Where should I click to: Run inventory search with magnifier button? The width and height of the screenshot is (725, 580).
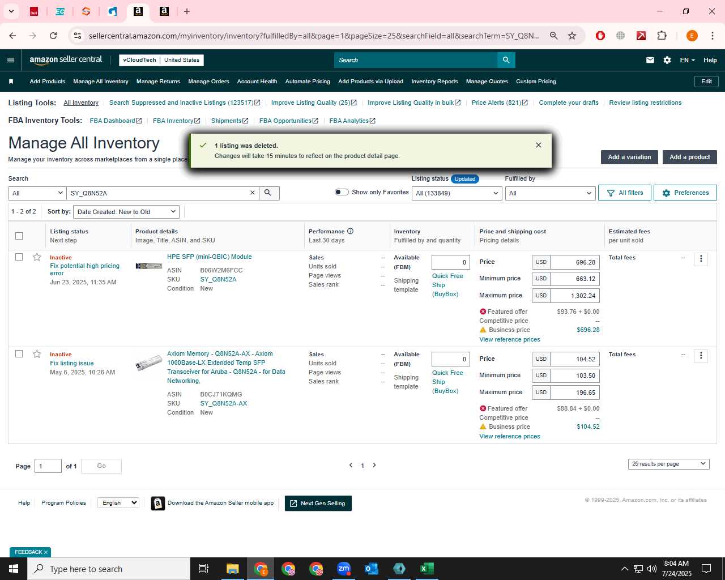pyautogui.click(x=268, y=193)
